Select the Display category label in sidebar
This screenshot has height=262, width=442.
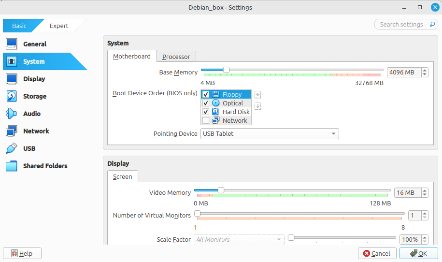34,79
